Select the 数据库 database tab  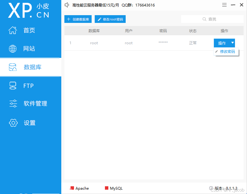31,67
